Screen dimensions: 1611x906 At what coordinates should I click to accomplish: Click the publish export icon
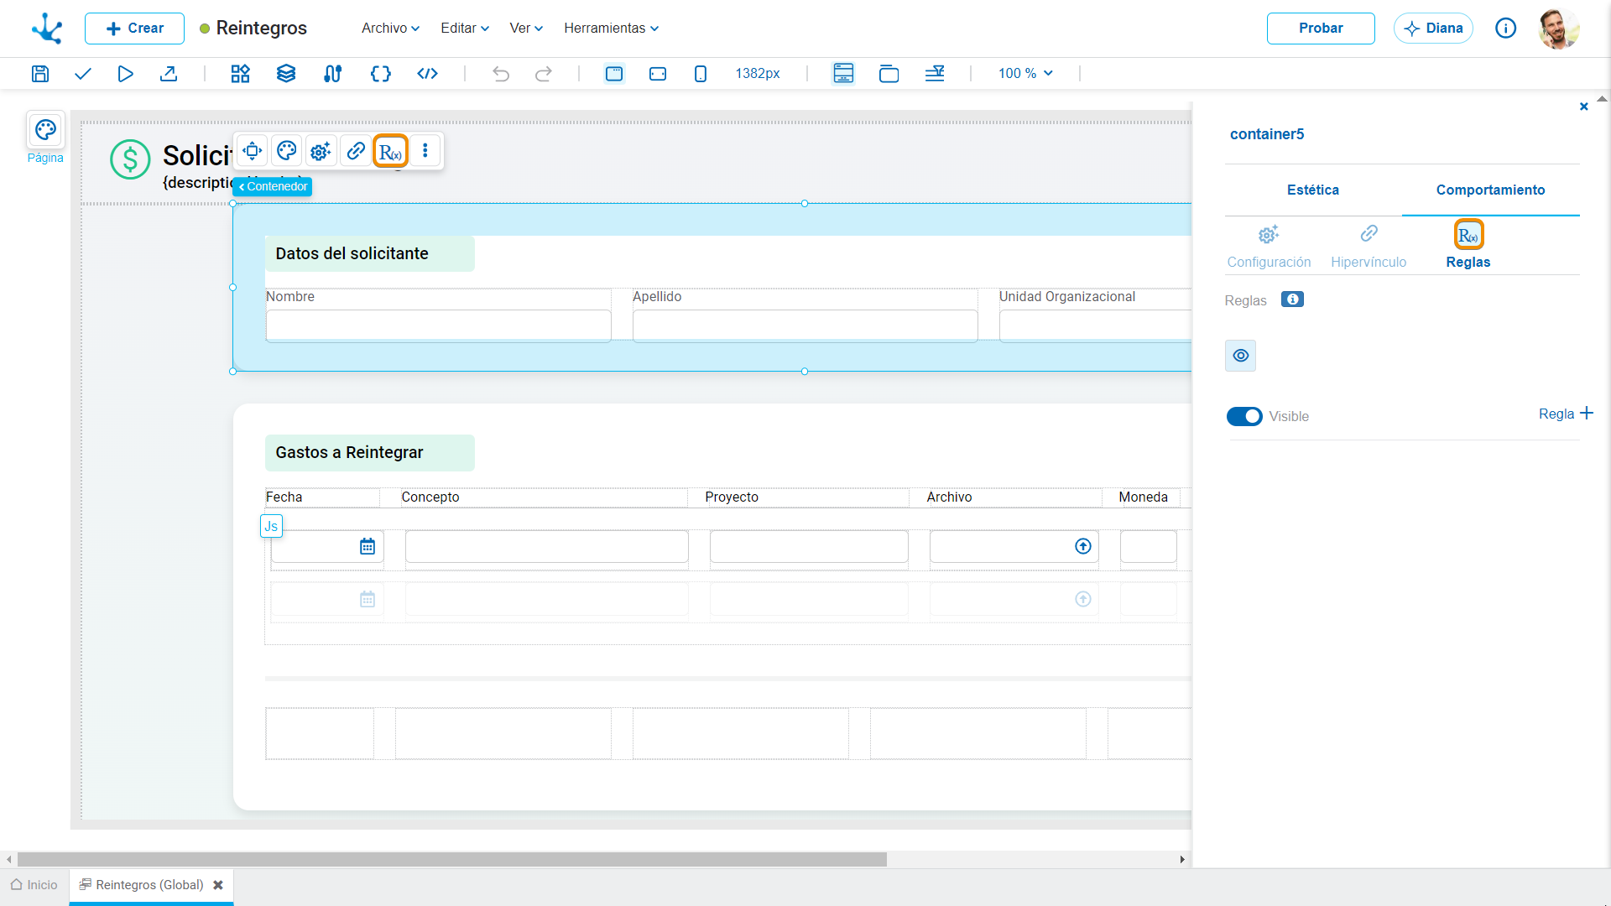click(x=169, y=74)
